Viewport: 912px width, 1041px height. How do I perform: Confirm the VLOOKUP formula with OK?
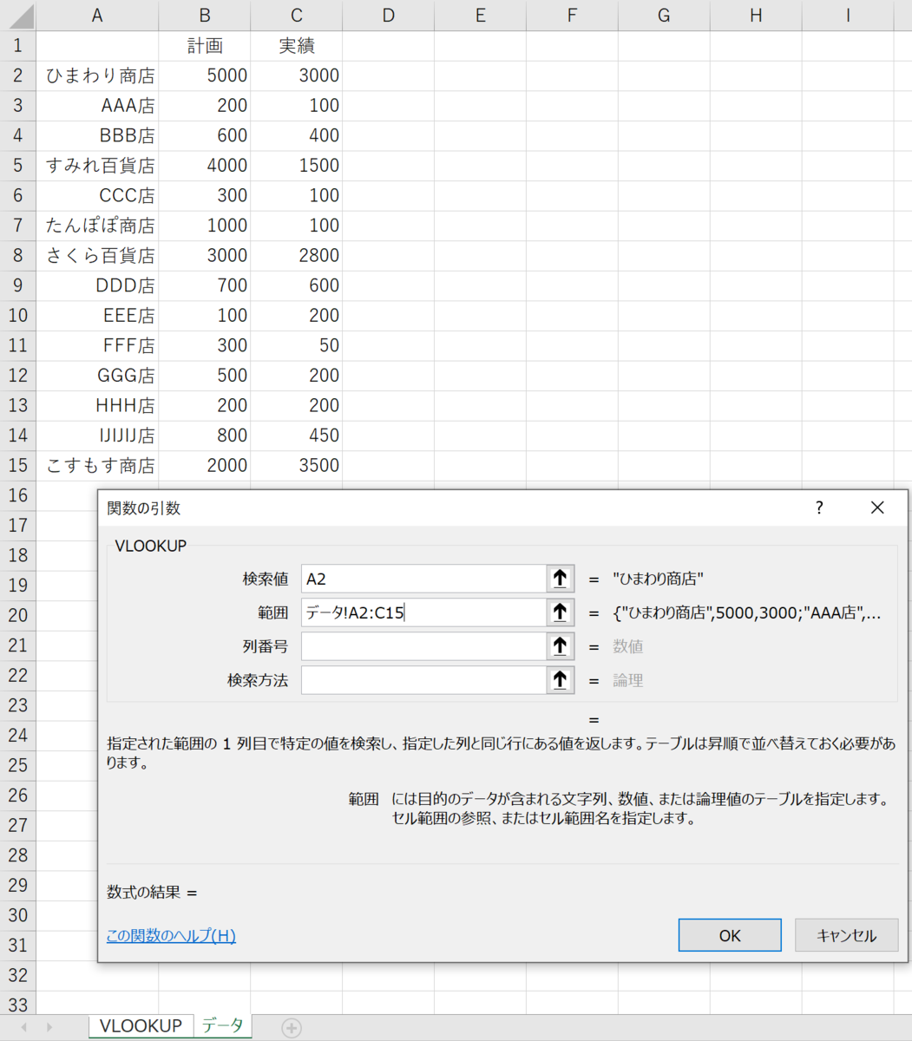coord(729,934)
